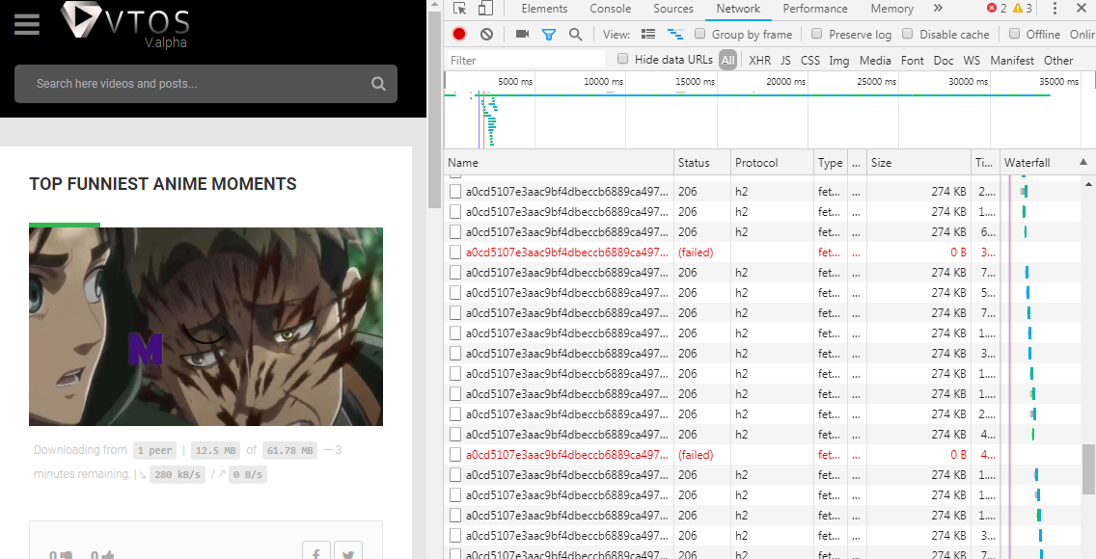Clear the network log
1096x559 pixels.
click(x=486, y=34)
